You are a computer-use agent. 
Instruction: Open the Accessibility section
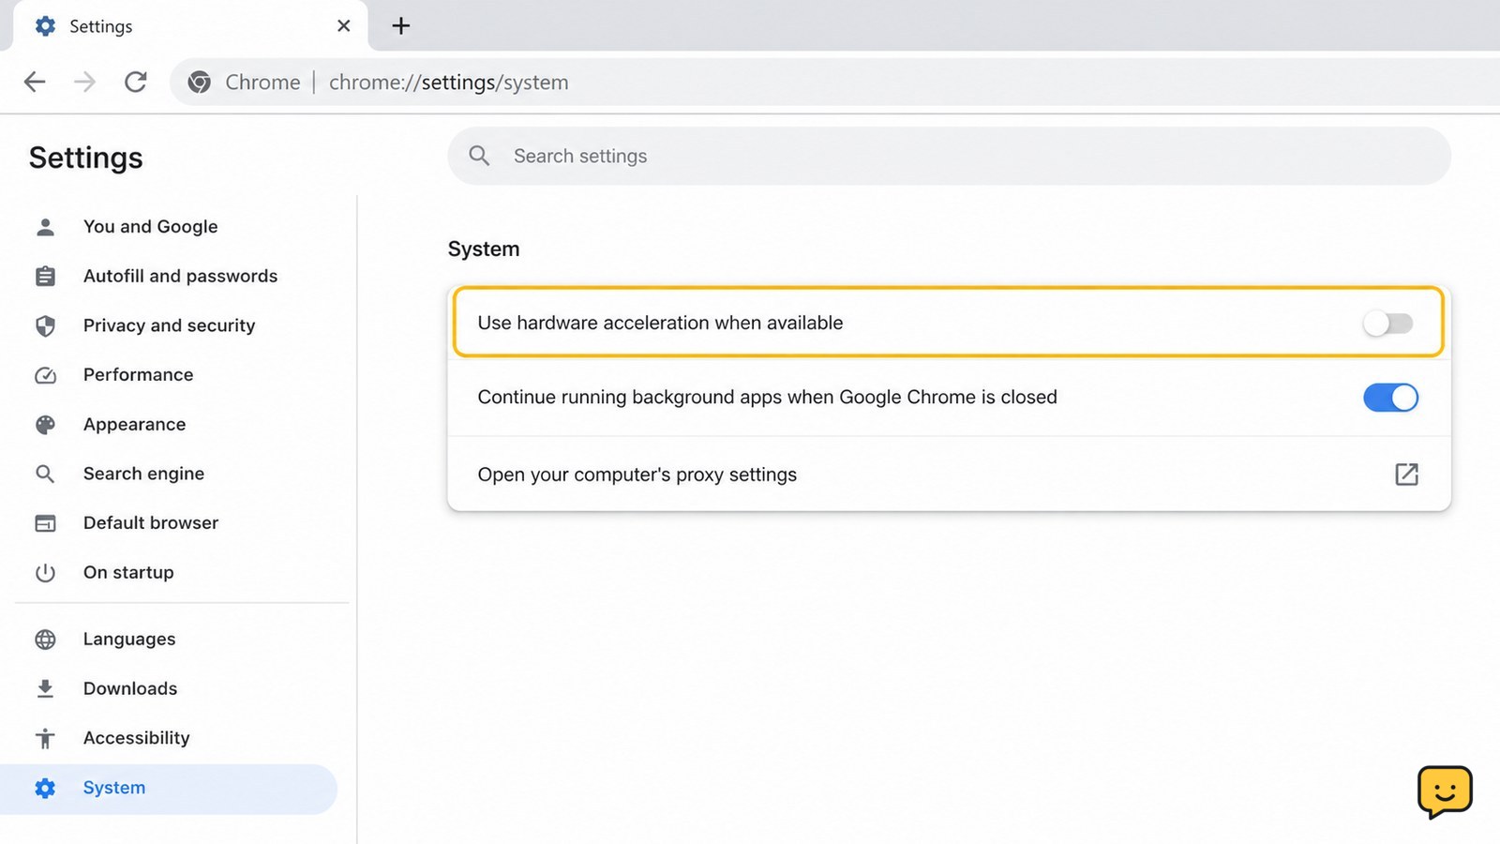pos(136,739)
